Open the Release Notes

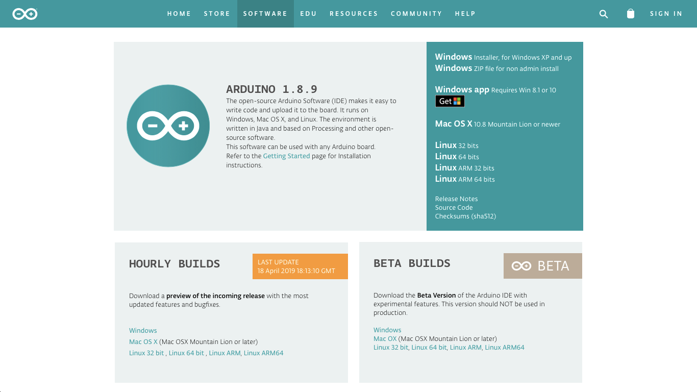coord(456,199)
